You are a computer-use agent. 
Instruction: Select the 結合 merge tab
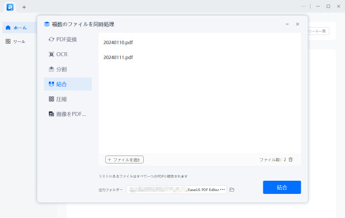click(68, 84)
